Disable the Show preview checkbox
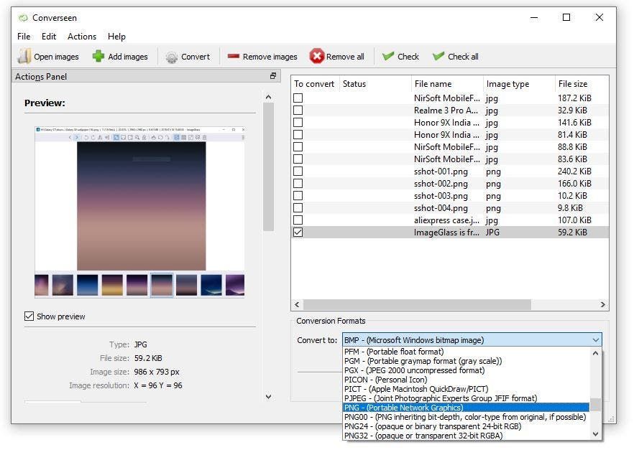 pyautogui.click(x=29, y=316)
